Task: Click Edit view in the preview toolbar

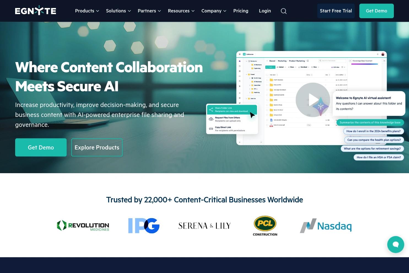Action: 335,67
